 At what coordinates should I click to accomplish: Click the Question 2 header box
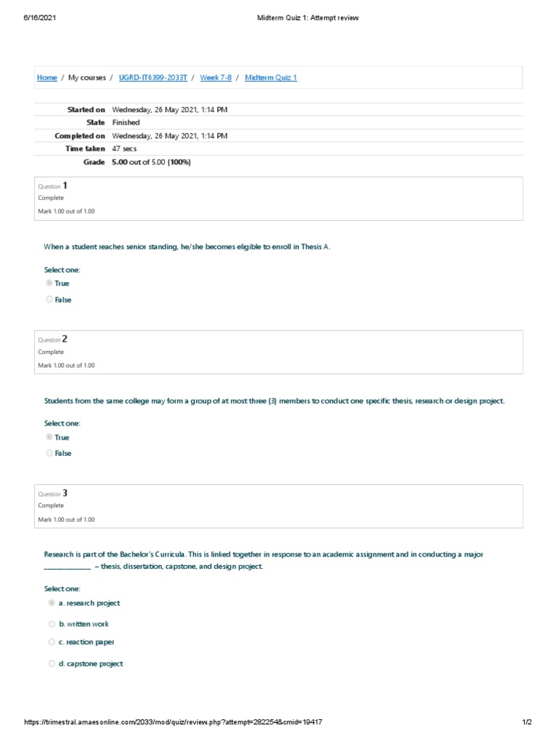pos(279,352)
